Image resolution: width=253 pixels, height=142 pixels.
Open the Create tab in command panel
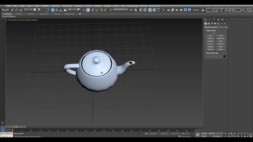[206, 20]
